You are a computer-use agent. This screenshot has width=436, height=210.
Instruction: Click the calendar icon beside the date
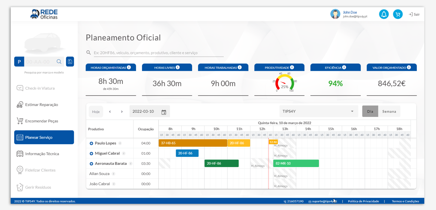pyautogui.click(x=164, y=112)
